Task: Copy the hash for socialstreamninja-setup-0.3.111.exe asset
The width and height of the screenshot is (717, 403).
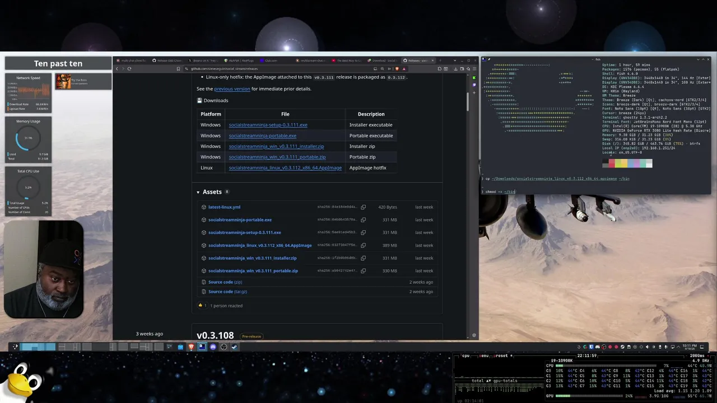Action: pos(363,232)
